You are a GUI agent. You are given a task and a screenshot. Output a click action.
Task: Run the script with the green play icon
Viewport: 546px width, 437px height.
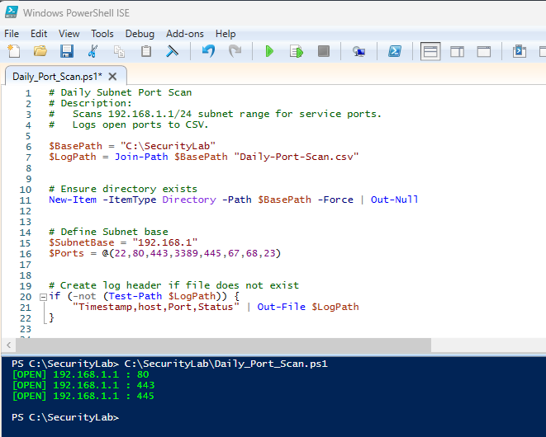[269, 51]
